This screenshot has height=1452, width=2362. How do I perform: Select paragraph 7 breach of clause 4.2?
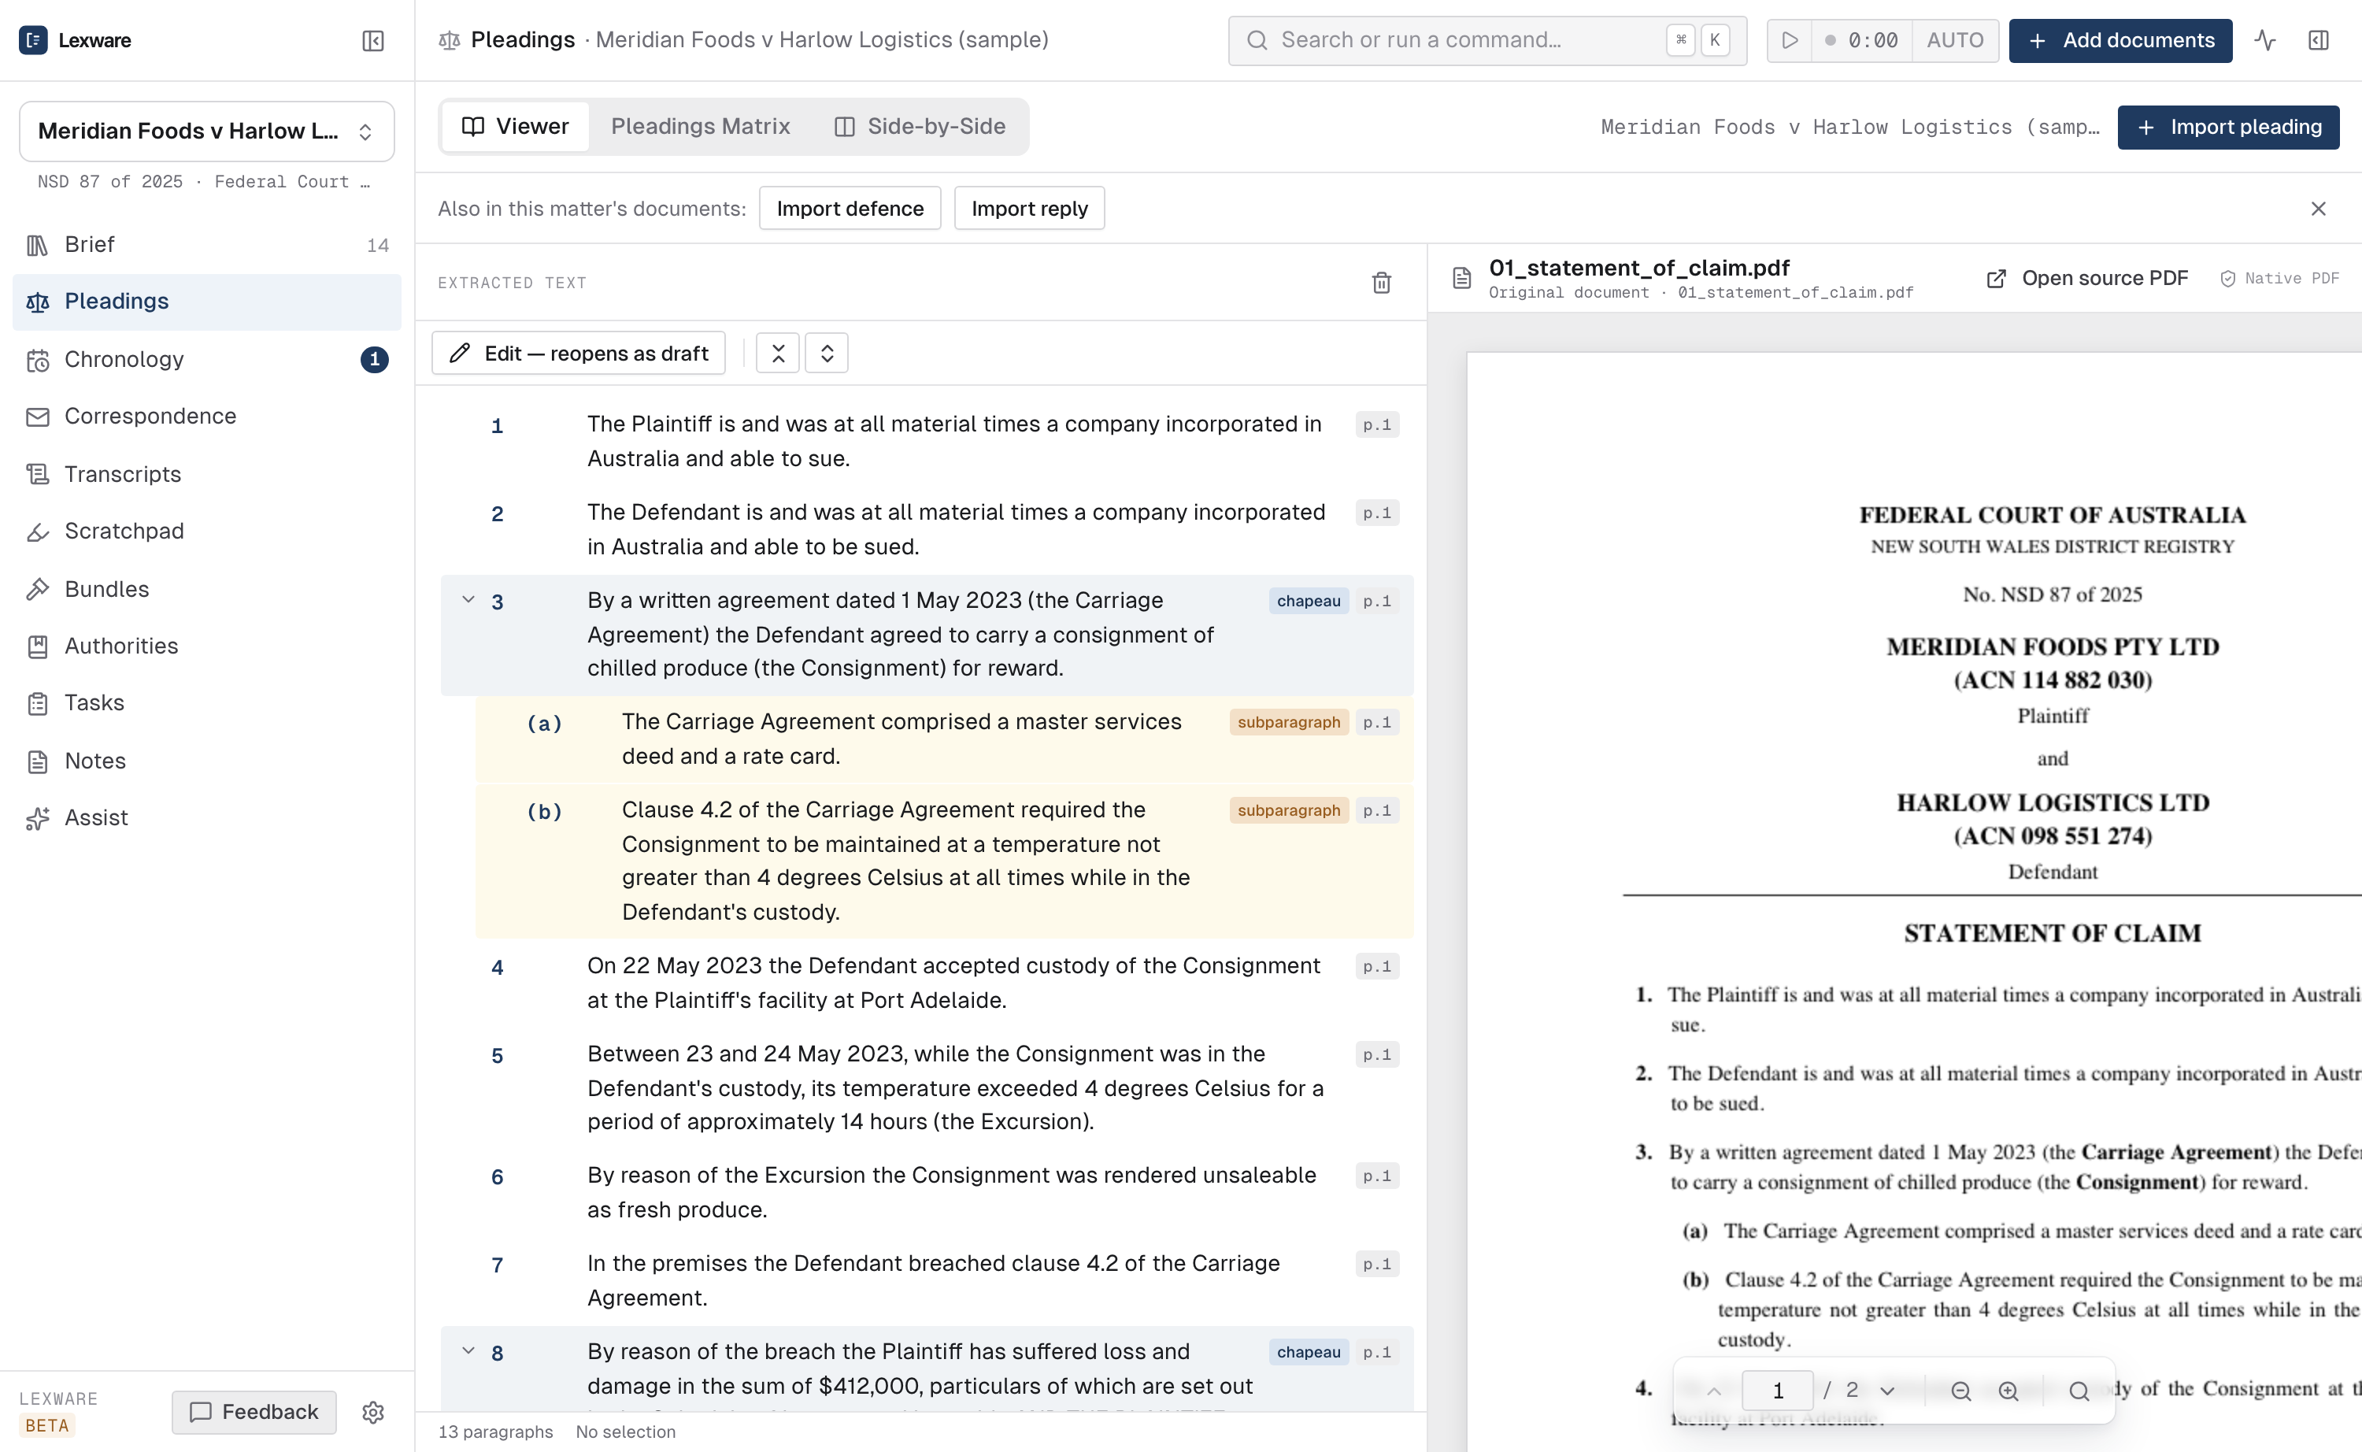click(x=927, y=1280)
